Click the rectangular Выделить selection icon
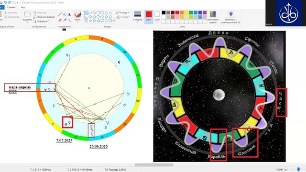This screenshot has height=172, width=306. 27,14
